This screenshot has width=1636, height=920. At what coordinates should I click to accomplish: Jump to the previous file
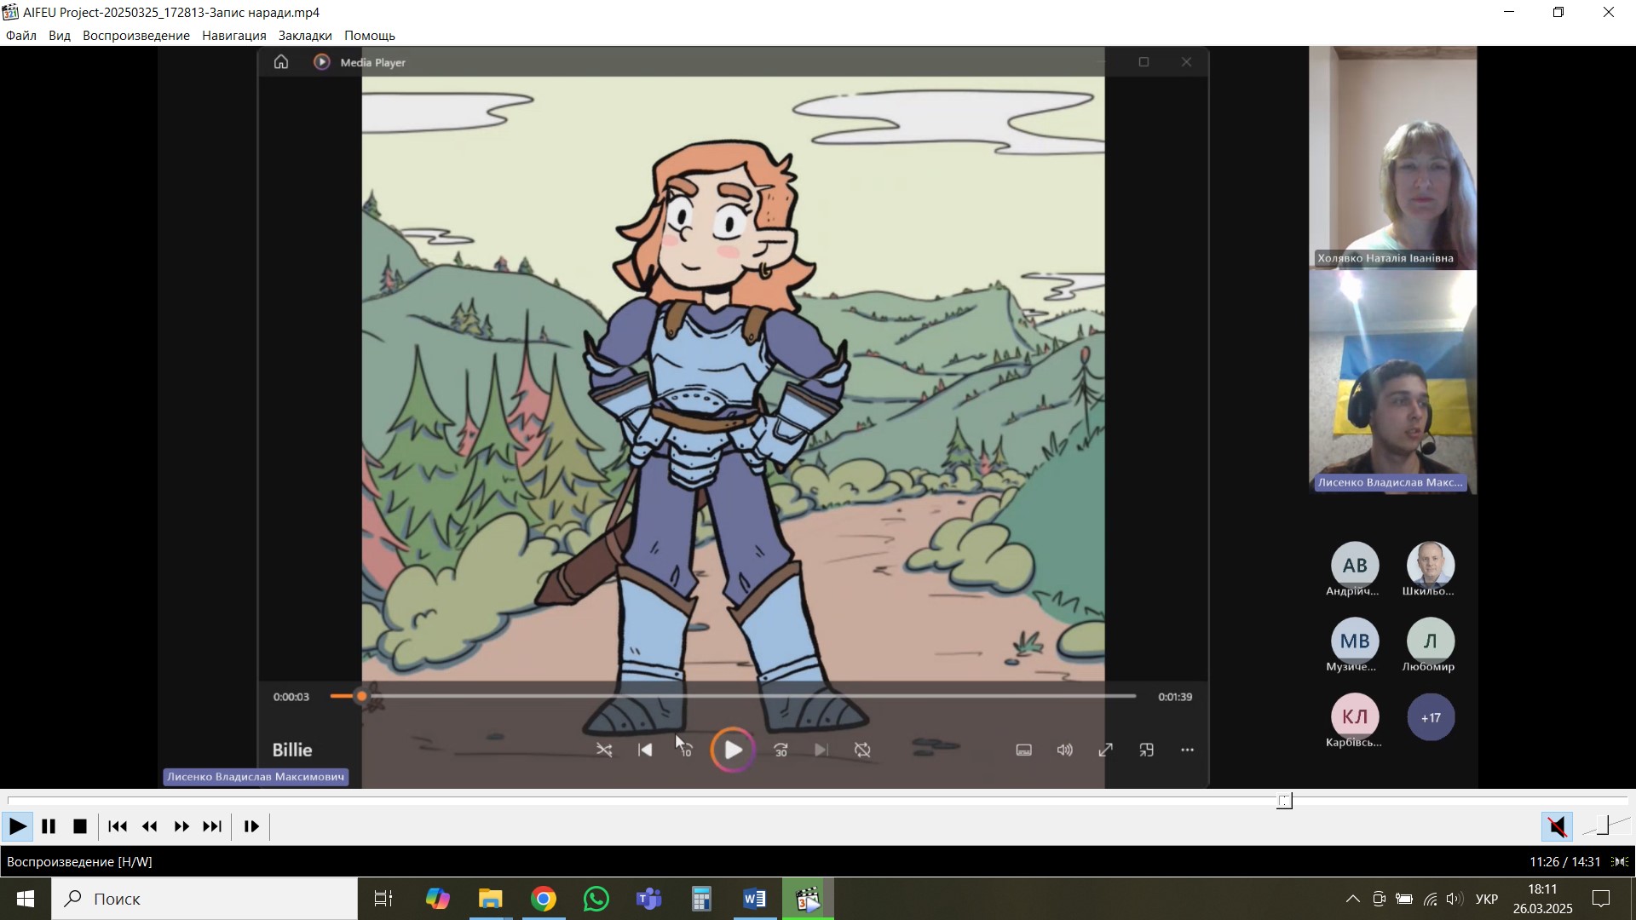coord(118,826)
